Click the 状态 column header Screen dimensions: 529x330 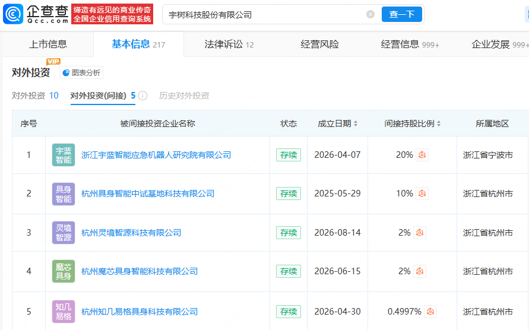point(289,123)
